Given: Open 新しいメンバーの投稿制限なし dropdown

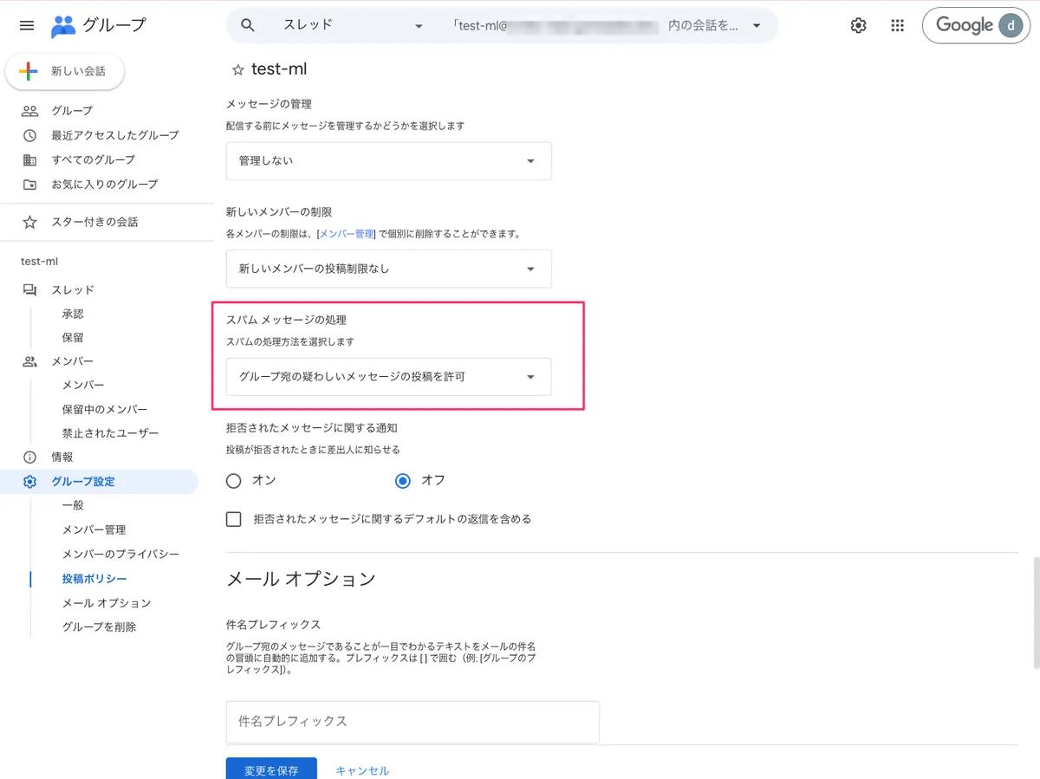Looking at the screenshot, I should 389,269.
